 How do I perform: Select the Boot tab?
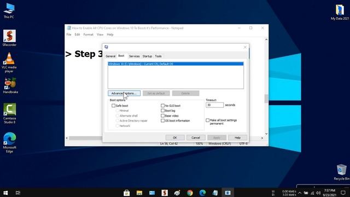click(121, 56)
